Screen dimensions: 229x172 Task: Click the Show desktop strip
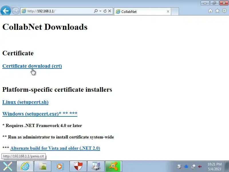point(227,166)
